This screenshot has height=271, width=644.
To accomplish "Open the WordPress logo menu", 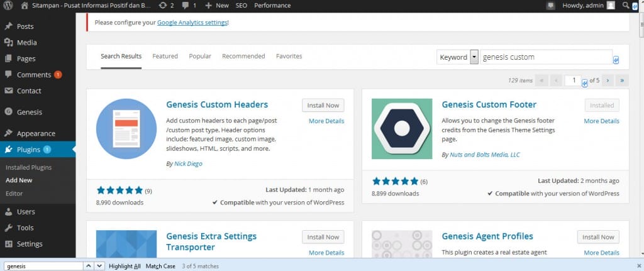I will click(x=8, y=5).
